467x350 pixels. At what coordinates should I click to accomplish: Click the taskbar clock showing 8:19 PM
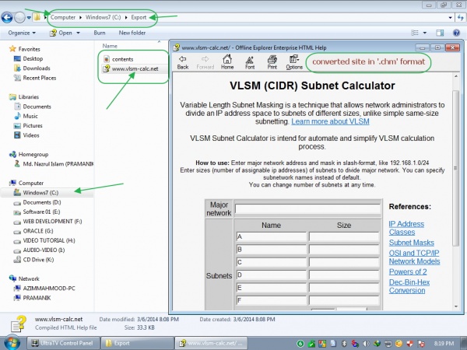coord(444,344)
